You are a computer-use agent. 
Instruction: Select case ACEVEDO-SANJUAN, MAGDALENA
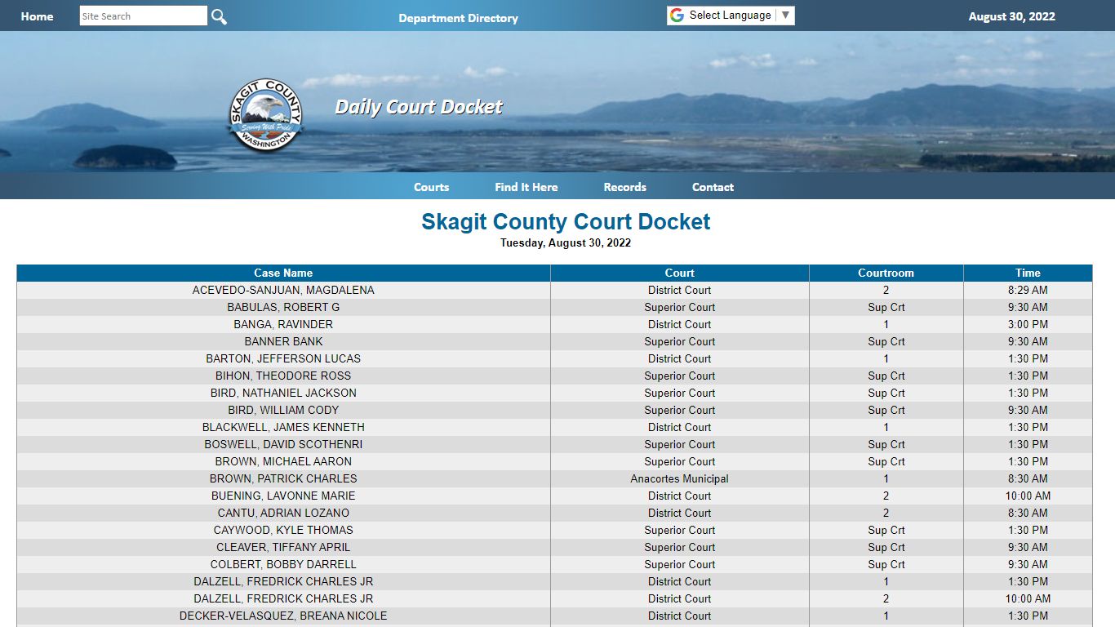(x=283, y=290)
